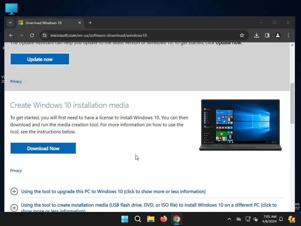Open the Chrome profile icon
Screen dimensions: 301x226
click(278, 35)
